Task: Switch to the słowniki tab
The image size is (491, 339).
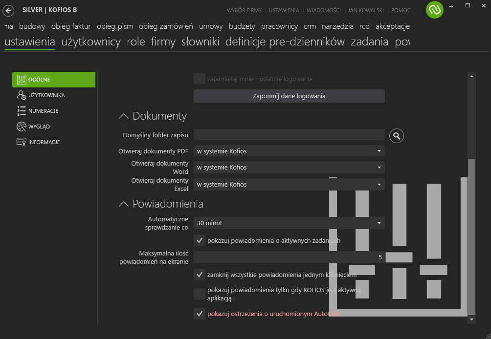Action: pyautogui.click(x=201, y=42)
